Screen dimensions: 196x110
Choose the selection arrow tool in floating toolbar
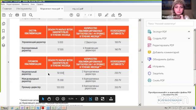tap(43, 99)
